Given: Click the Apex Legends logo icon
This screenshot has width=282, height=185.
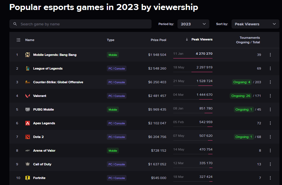Looking at the screenshot, I should [x=28, y=123].
